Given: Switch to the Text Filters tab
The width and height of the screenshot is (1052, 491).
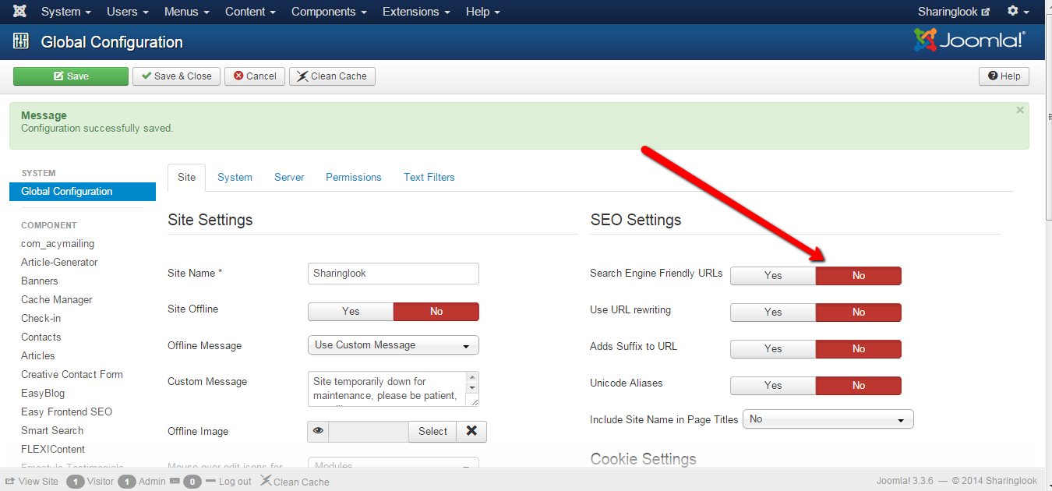Looking at the screenshot, I should point(429,178).
